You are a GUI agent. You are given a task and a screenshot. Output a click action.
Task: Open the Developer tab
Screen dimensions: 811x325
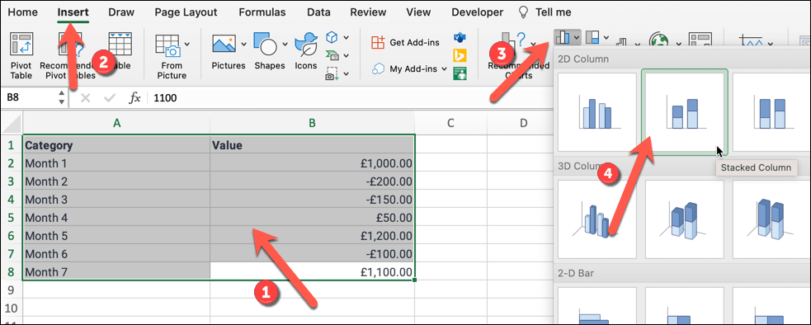point(477,12)
